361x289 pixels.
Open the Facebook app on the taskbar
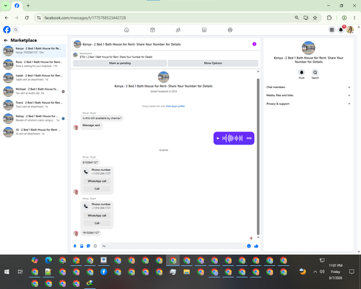pos(104,272)
